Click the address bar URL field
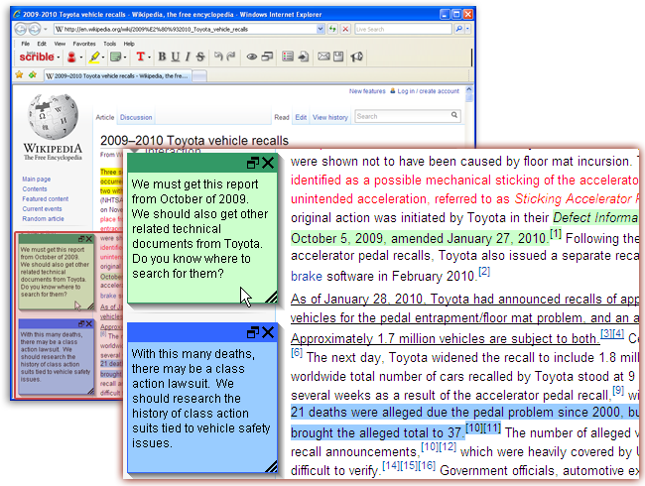 (x=186, y=29)
